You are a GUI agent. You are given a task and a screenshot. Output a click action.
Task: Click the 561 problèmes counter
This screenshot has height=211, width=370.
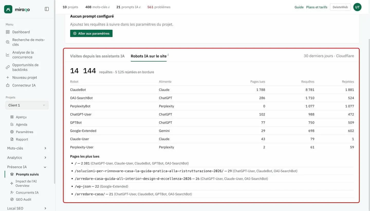tap(159, 7)
